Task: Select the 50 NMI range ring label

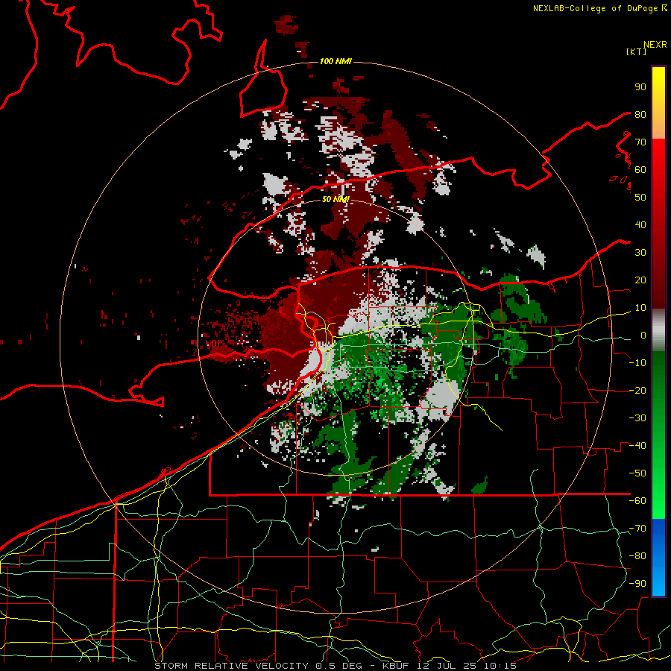Action: tap(335, 199)
